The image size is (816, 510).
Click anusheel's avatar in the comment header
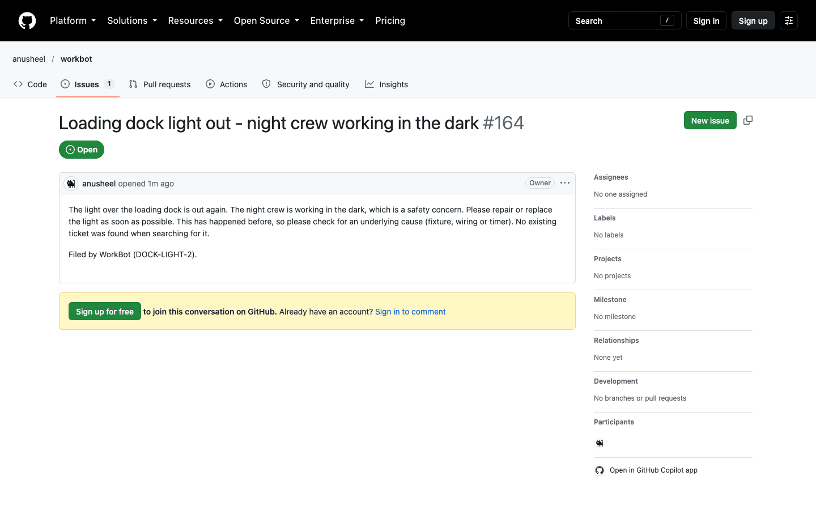point(71,184)
